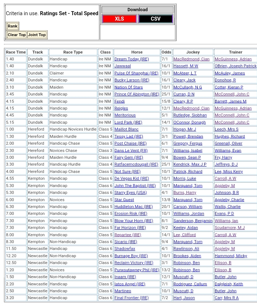Screen dimensions: 257x306
Task: Open horse link Dream Today (IRE)
Action: click(132, 59)
